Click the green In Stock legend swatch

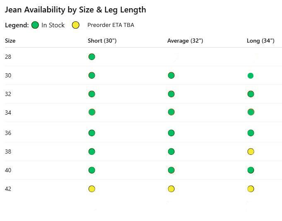click(35, 25)
